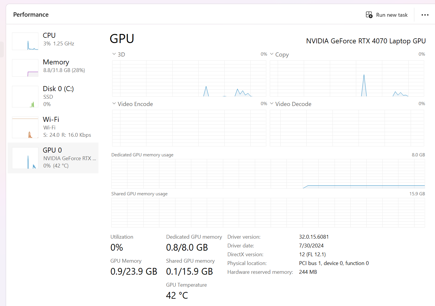Click the "Performance" page heading
The image size is (435, 306).
click(31, 15)
